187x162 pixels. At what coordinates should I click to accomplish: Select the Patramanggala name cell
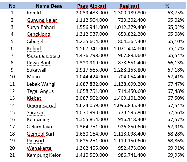pos(44,56)
